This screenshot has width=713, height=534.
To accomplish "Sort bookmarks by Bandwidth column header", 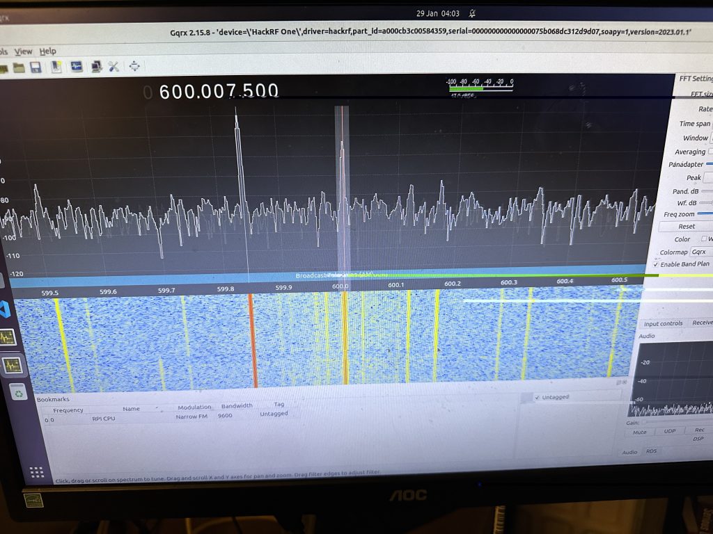I will (x=237, y=406).
